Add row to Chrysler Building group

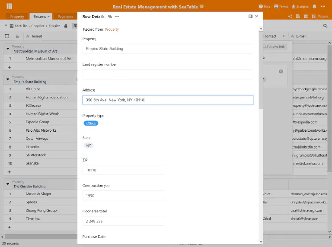pos(10,227)
